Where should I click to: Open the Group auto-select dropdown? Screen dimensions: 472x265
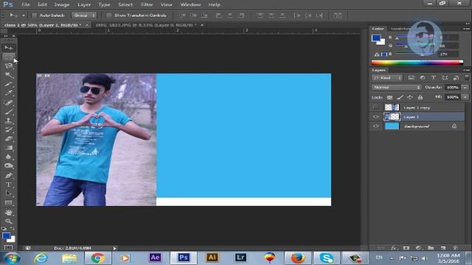click(84, 15)
